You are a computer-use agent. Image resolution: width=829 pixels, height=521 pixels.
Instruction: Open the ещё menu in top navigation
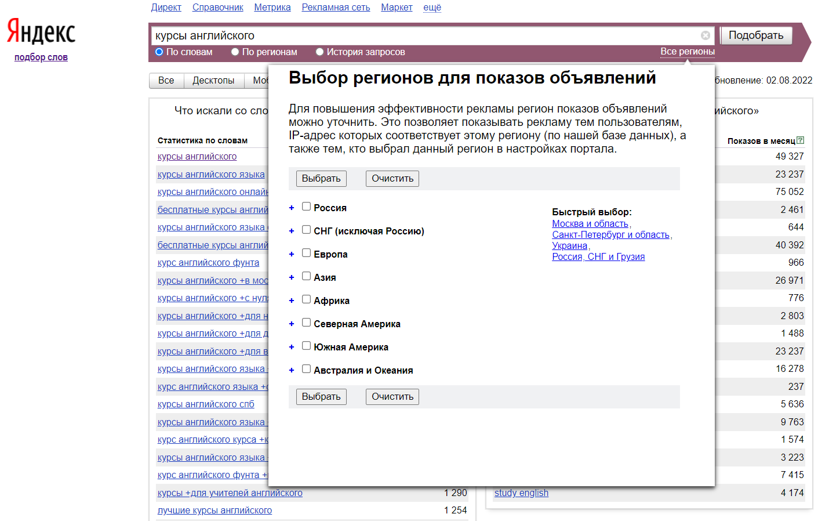pos(432,8)
